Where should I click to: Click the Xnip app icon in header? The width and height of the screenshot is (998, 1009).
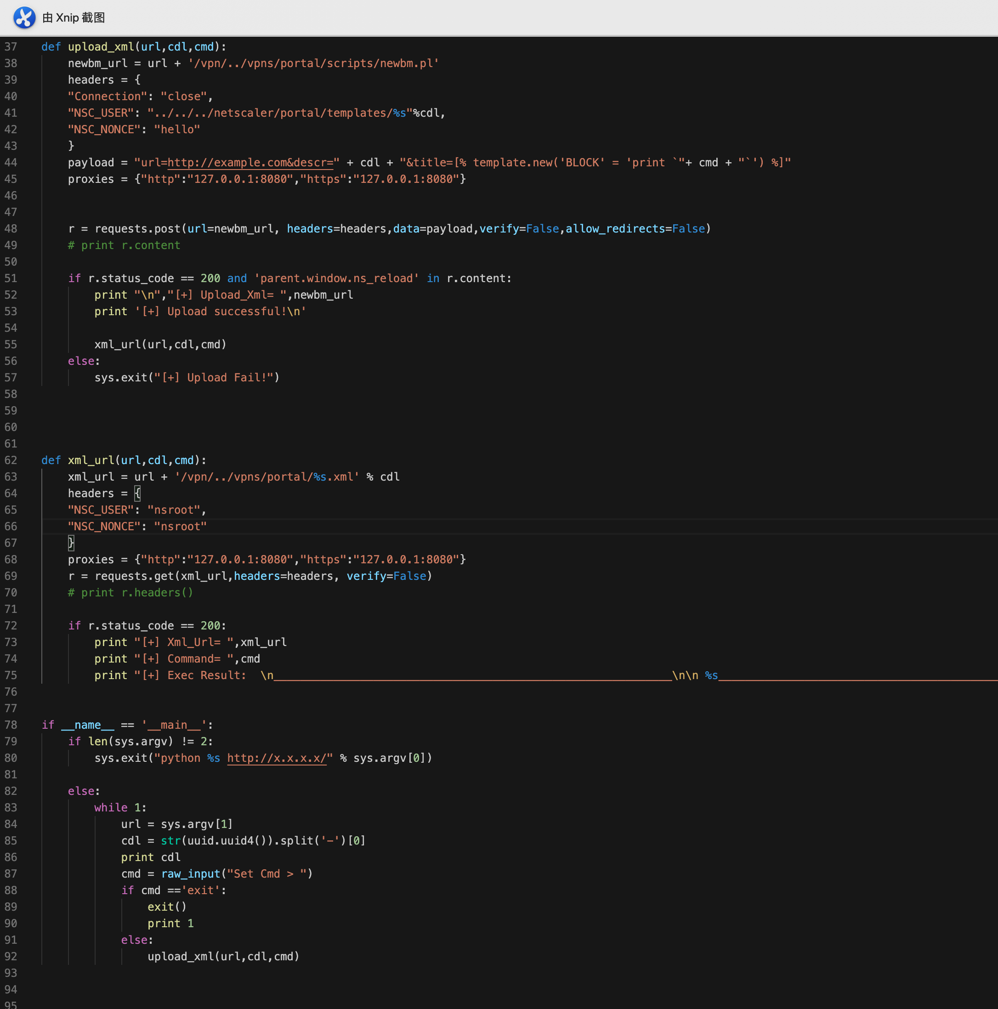point(24,17)
